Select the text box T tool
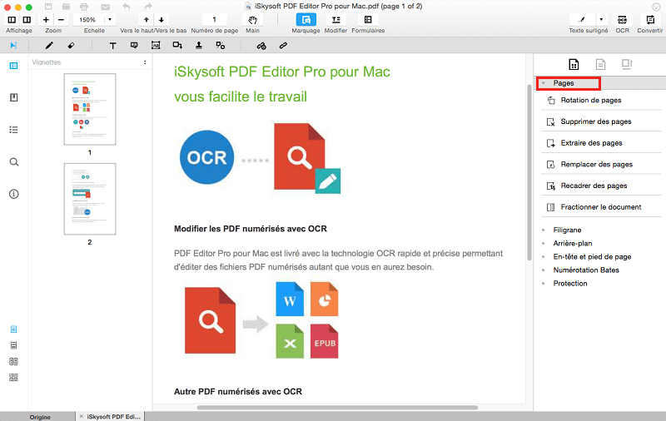 coord(112,46)
